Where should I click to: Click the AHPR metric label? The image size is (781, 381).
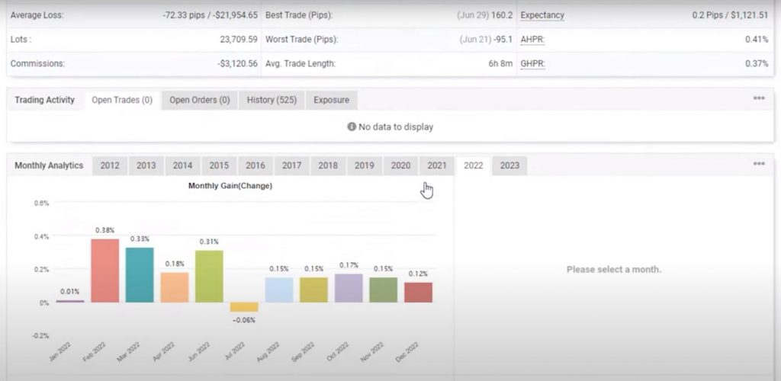[x=532, y=39]
